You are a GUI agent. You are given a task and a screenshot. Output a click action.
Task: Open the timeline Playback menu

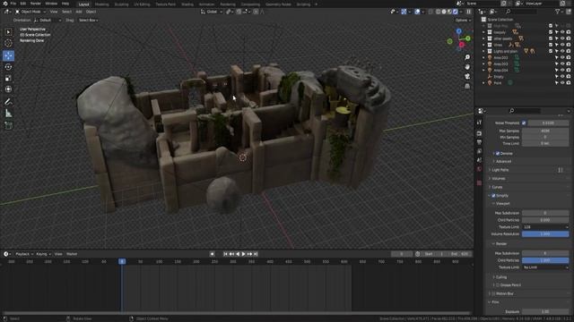coord(24,254)
